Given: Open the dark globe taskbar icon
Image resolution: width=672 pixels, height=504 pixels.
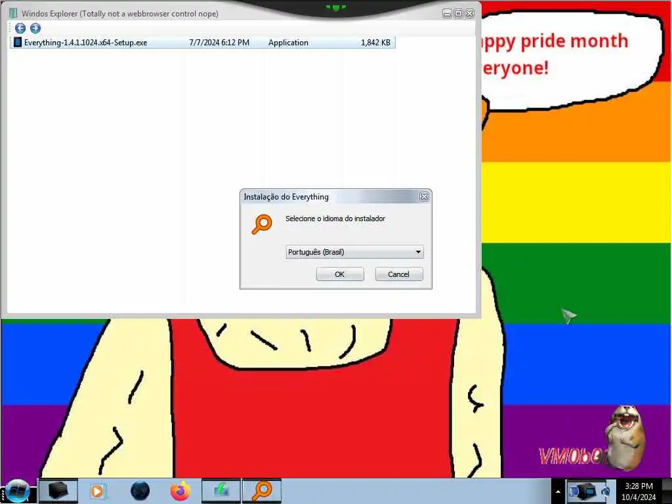Looking at the screenshot, I should tap(140, 491).
